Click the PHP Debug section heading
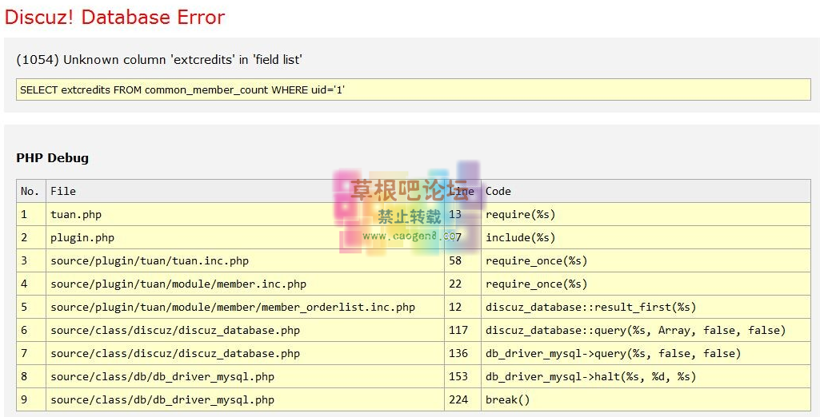 [x=53, y=158]
